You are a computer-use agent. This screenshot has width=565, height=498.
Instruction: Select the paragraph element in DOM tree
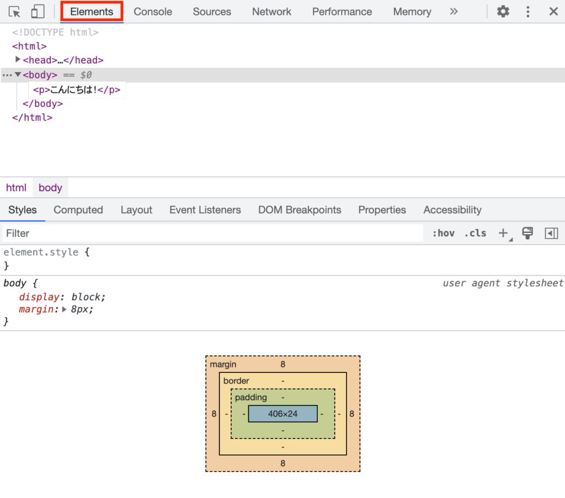(76, 90)
